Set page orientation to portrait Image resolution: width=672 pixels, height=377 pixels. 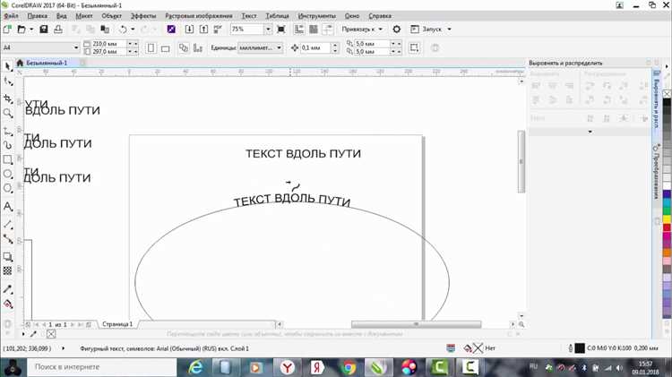pyautogui.click(x=151, y=48)
